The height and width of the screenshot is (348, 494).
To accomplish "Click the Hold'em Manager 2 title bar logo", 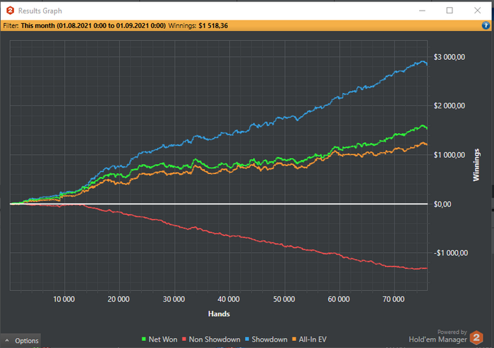I will tap(10, 11).
